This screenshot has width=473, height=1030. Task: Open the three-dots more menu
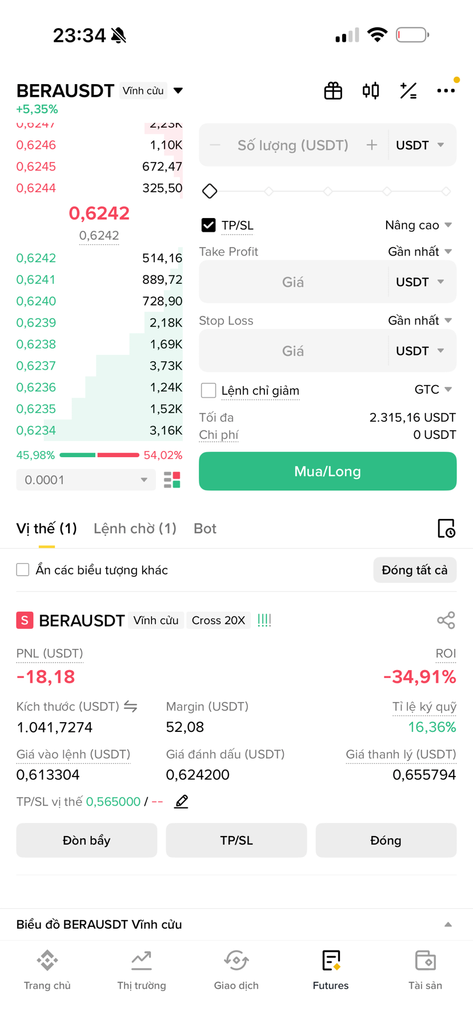(446, 90)
